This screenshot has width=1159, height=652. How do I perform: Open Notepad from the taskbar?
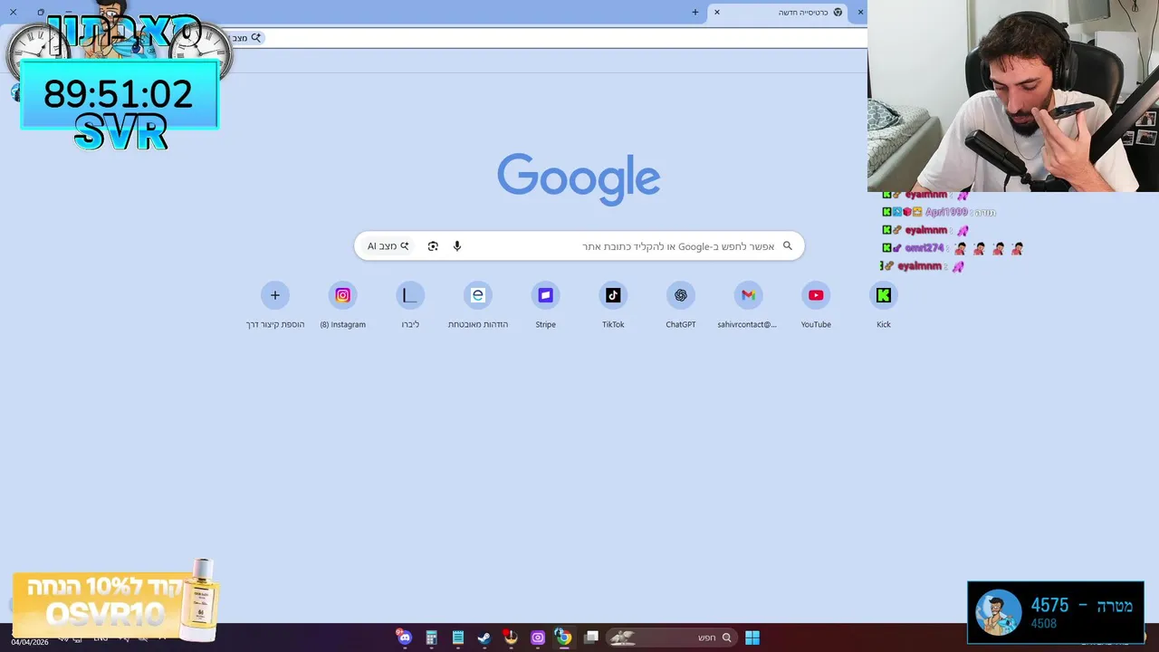(458, 638)
